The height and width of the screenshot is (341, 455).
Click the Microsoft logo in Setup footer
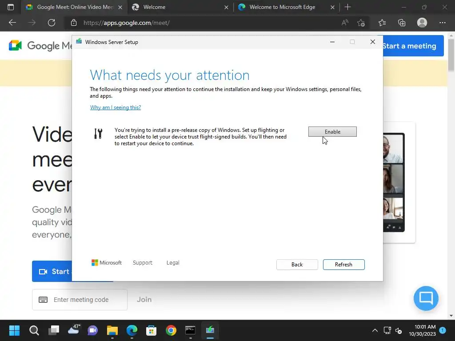point(107,263)
